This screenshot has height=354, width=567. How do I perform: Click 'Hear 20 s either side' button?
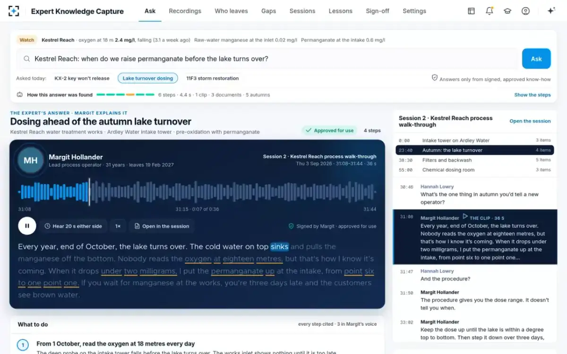[73, 226]
